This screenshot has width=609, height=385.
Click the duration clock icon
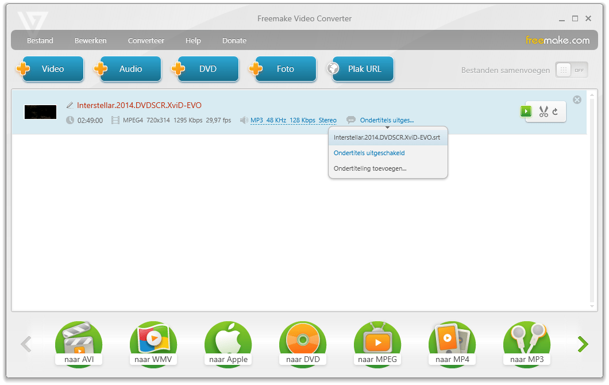coord(70,120)
